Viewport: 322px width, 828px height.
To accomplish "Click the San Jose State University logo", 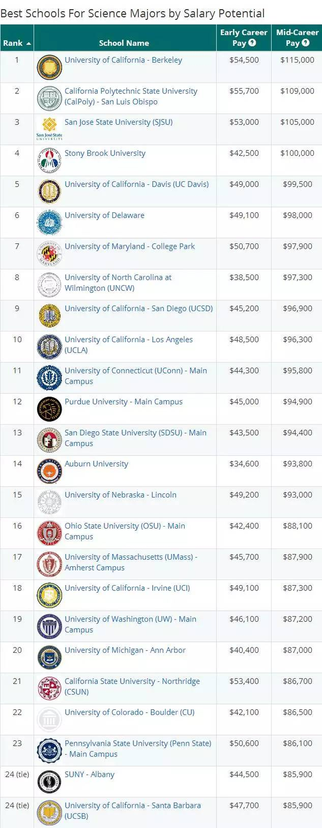I will pos(49,128).
